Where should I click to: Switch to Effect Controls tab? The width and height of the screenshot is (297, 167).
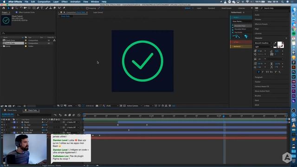click(x=27, y=13)
